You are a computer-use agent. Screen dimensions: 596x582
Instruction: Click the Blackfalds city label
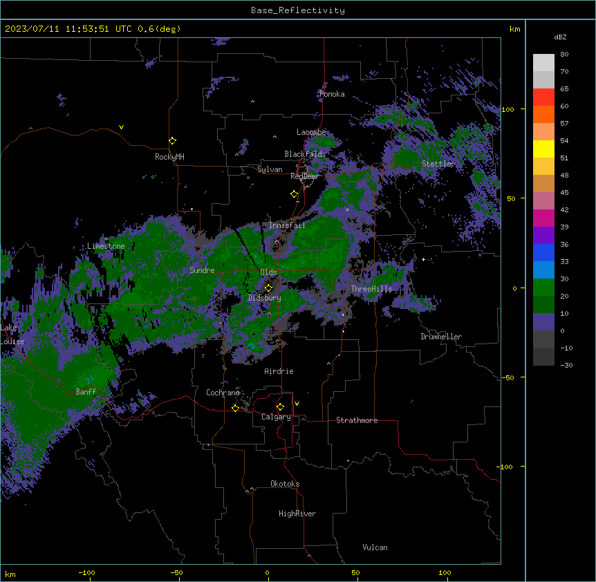[305, 154]
